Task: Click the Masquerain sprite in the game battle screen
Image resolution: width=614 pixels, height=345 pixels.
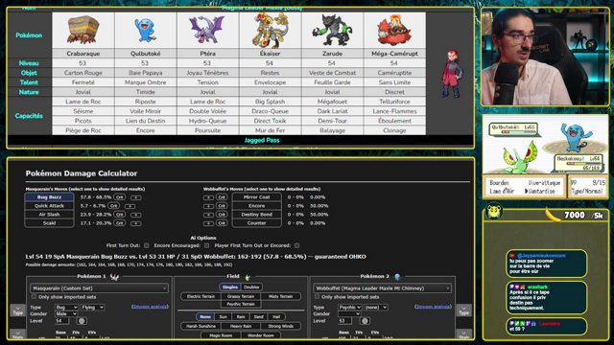Action: (x=519, y=158)
